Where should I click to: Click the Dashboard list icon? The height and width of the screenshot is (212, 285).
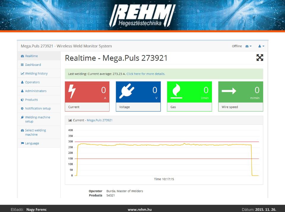pos(22,65)
